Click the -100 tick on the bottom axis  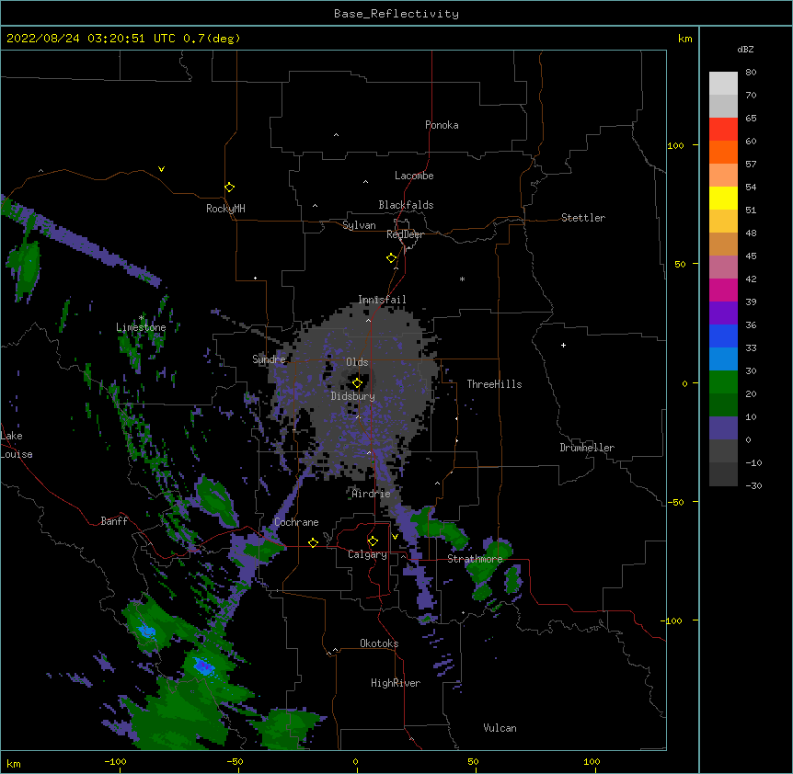tap(115, 761)
